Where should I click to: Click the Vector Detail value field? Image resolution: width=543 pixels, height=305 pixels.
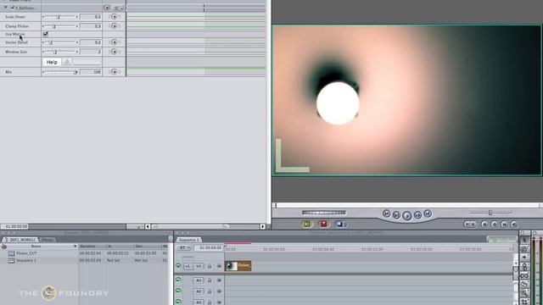click(91, 42)
